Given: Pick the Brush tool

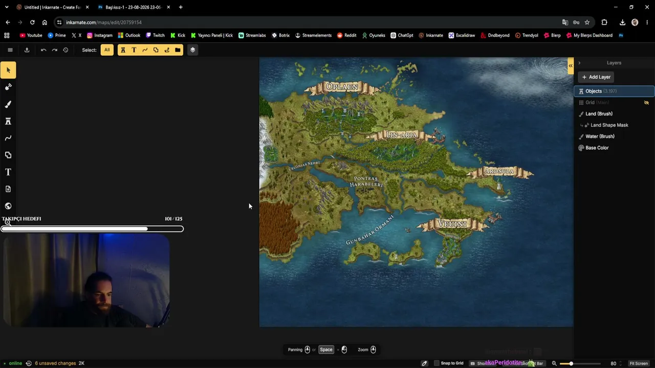Looking at the screenshot, I should pyautogui.click(x=8, y=104).
